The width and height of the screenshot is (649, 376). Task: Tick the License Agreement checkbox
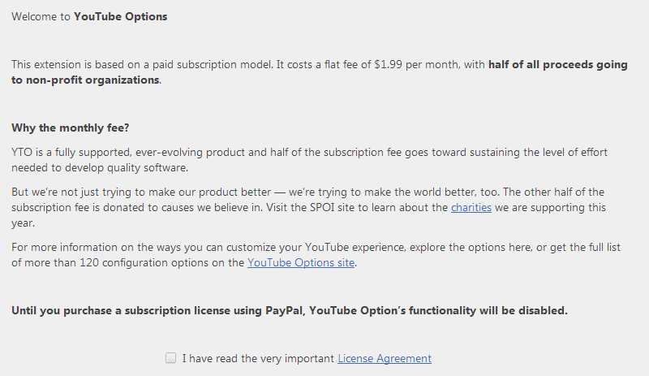[170, 358]
